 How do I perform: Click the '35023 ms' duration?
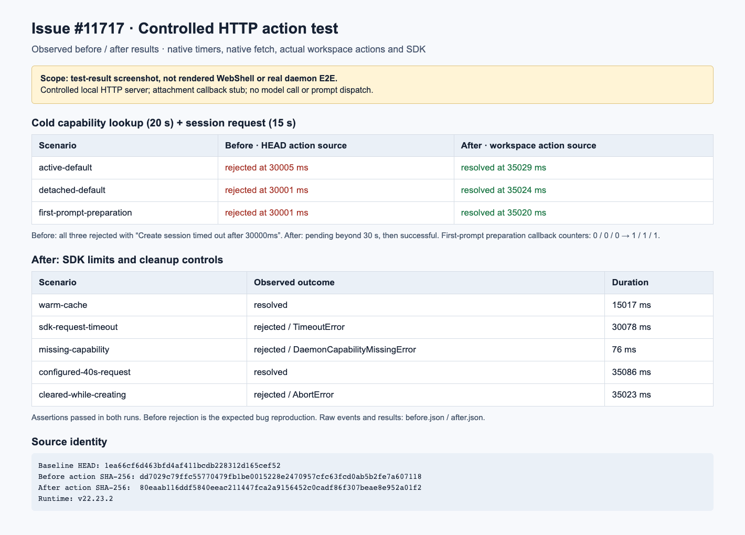pyautogui.click(x=632, y=394)
